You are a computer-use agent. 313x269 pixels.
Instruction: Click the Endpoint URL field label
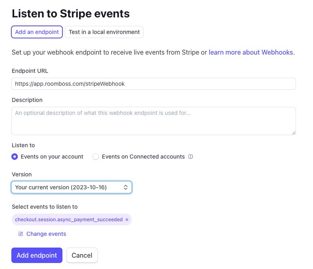pyautogui.click(x=30, y=71)
